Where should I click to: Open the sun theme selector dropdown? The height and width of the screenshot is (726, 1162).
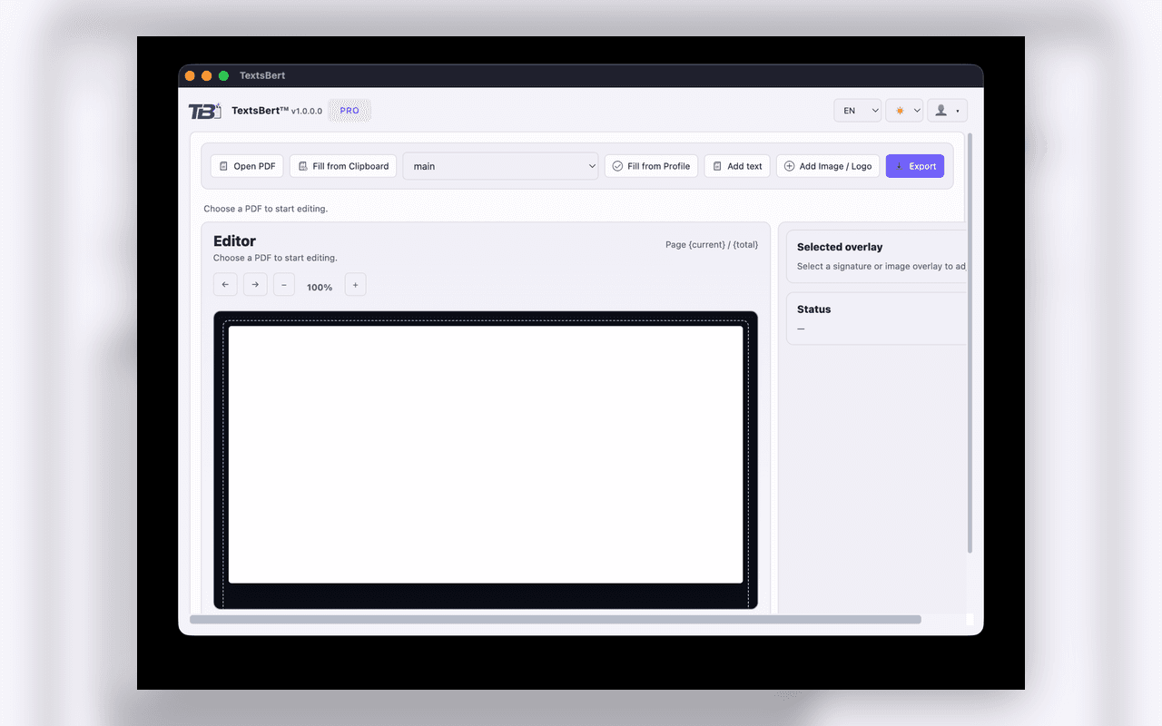tap(904, 111)
